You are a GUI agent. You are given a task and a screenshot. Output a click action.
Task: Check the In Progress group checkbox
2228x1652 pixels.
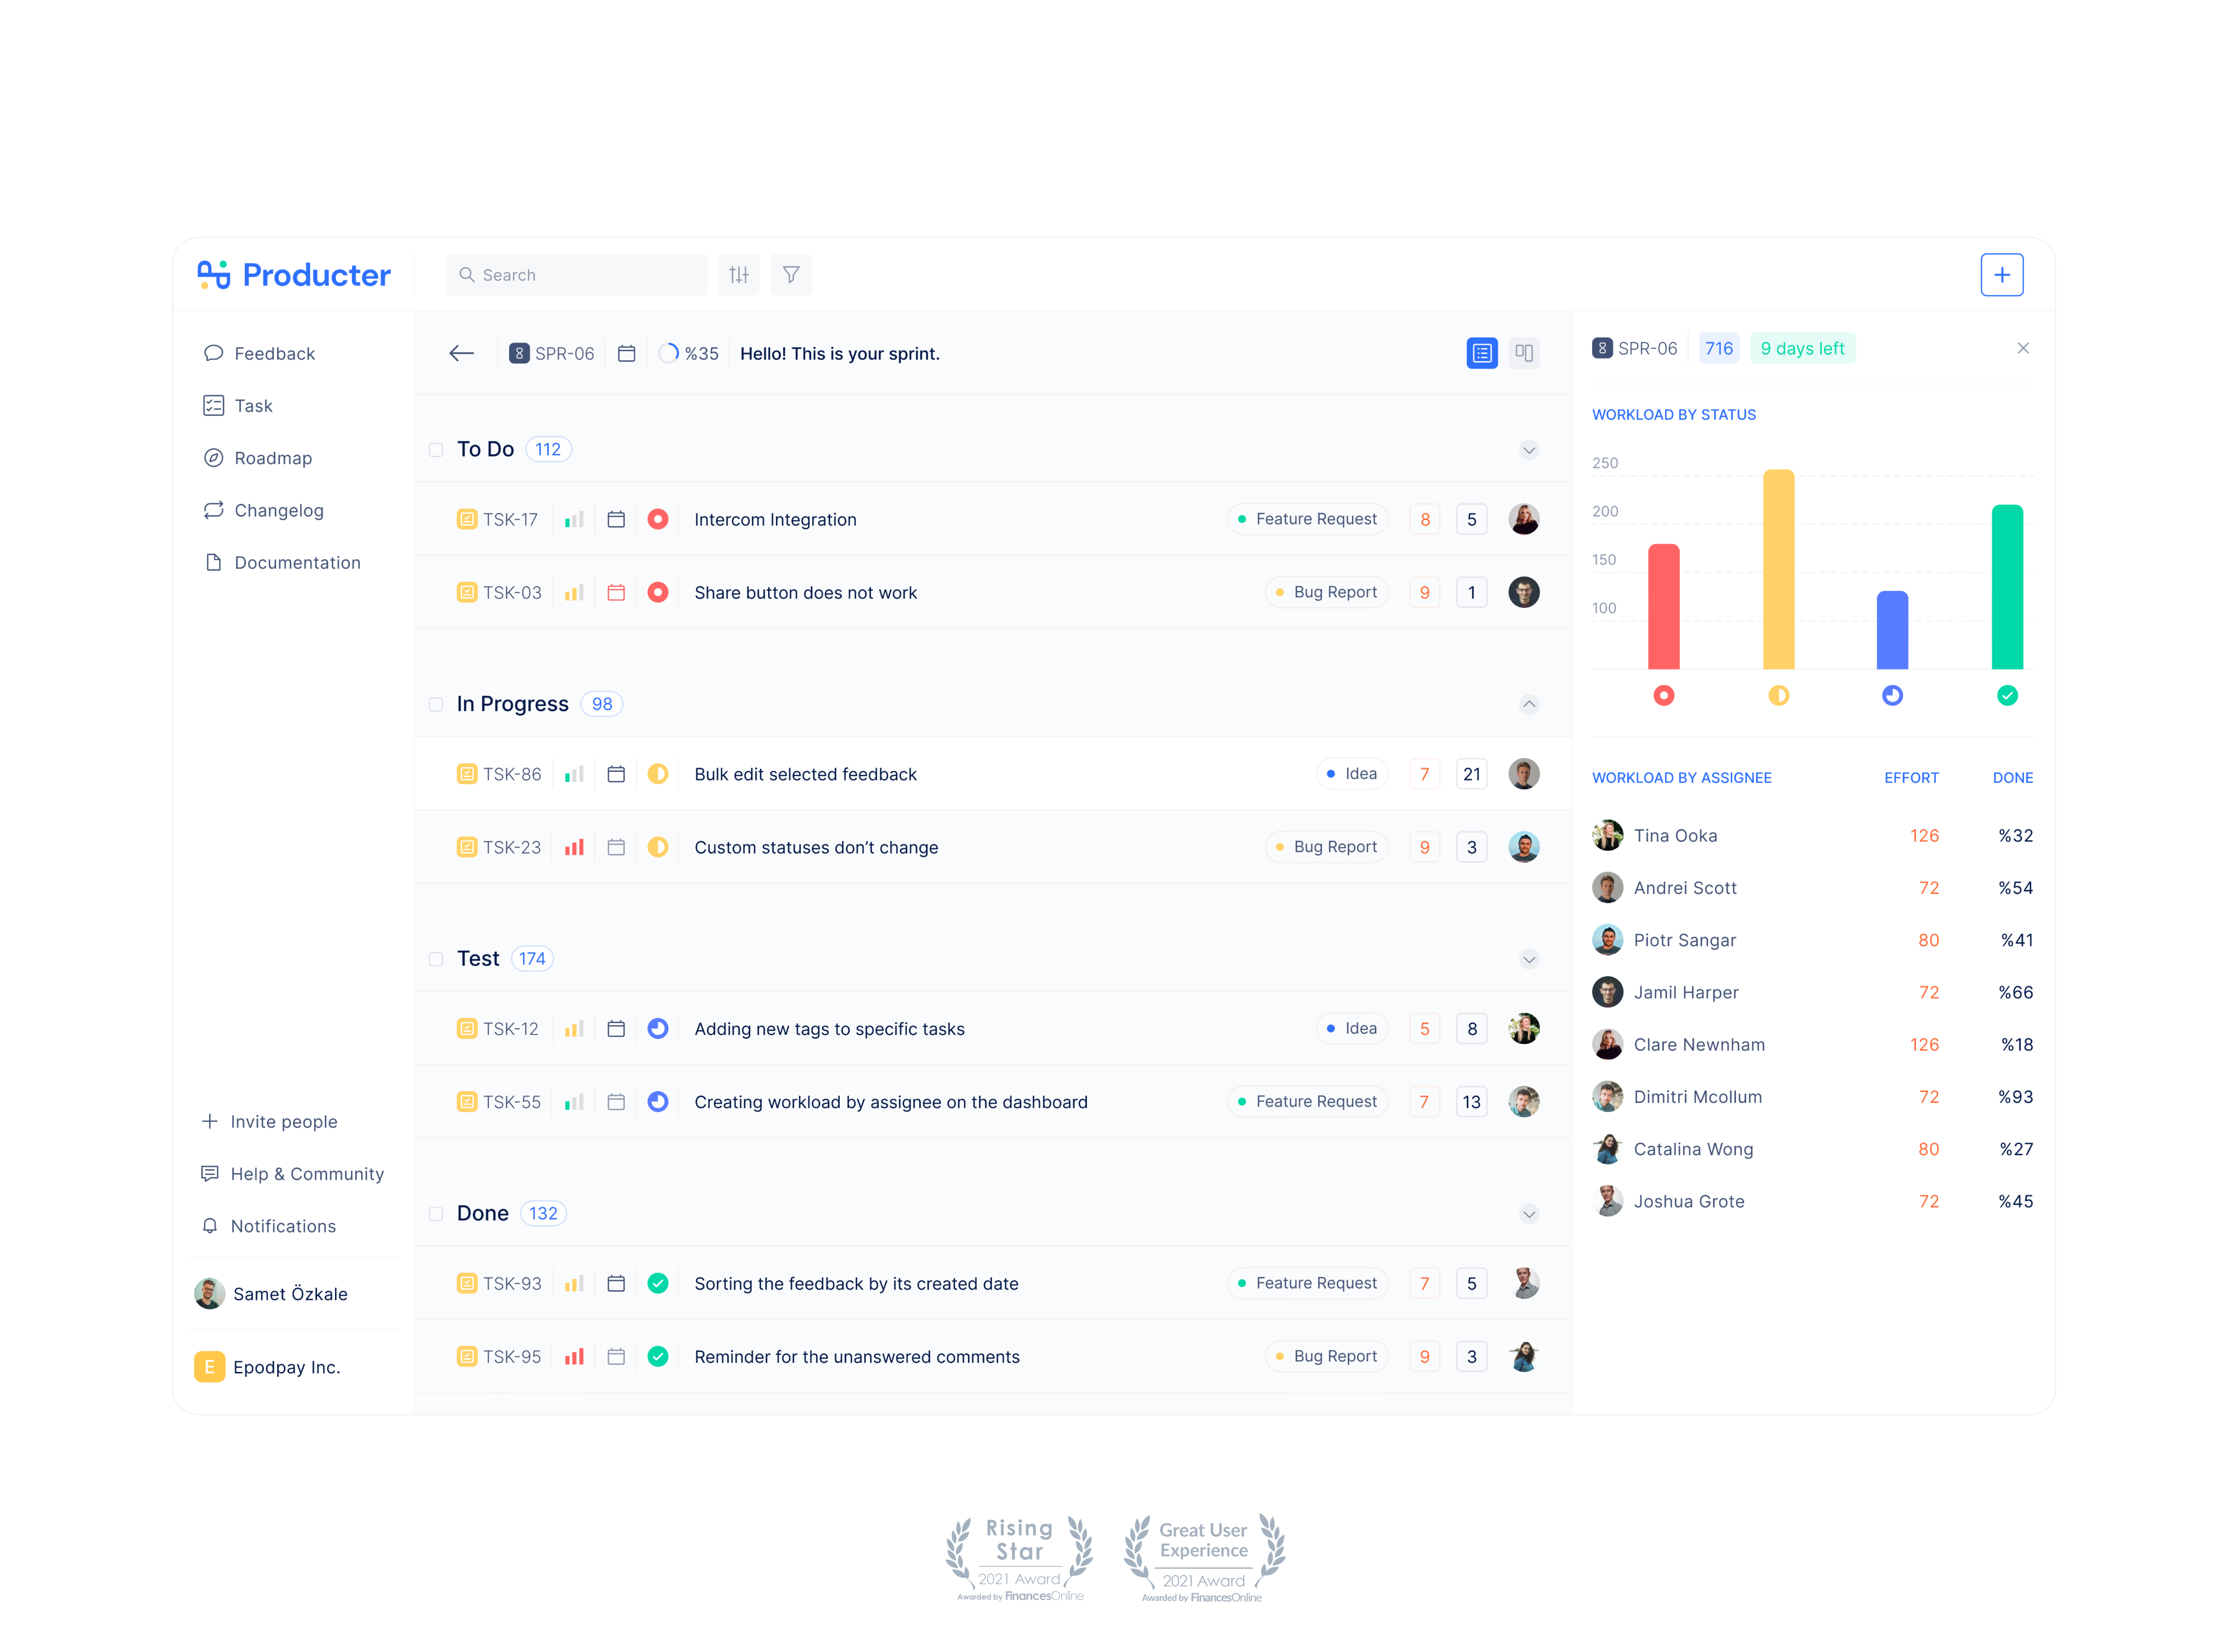[x=436, y=704]
